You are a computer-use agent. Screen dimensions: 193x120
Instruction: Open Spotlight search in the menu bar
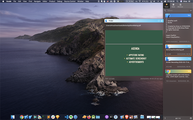coord(177,1)
